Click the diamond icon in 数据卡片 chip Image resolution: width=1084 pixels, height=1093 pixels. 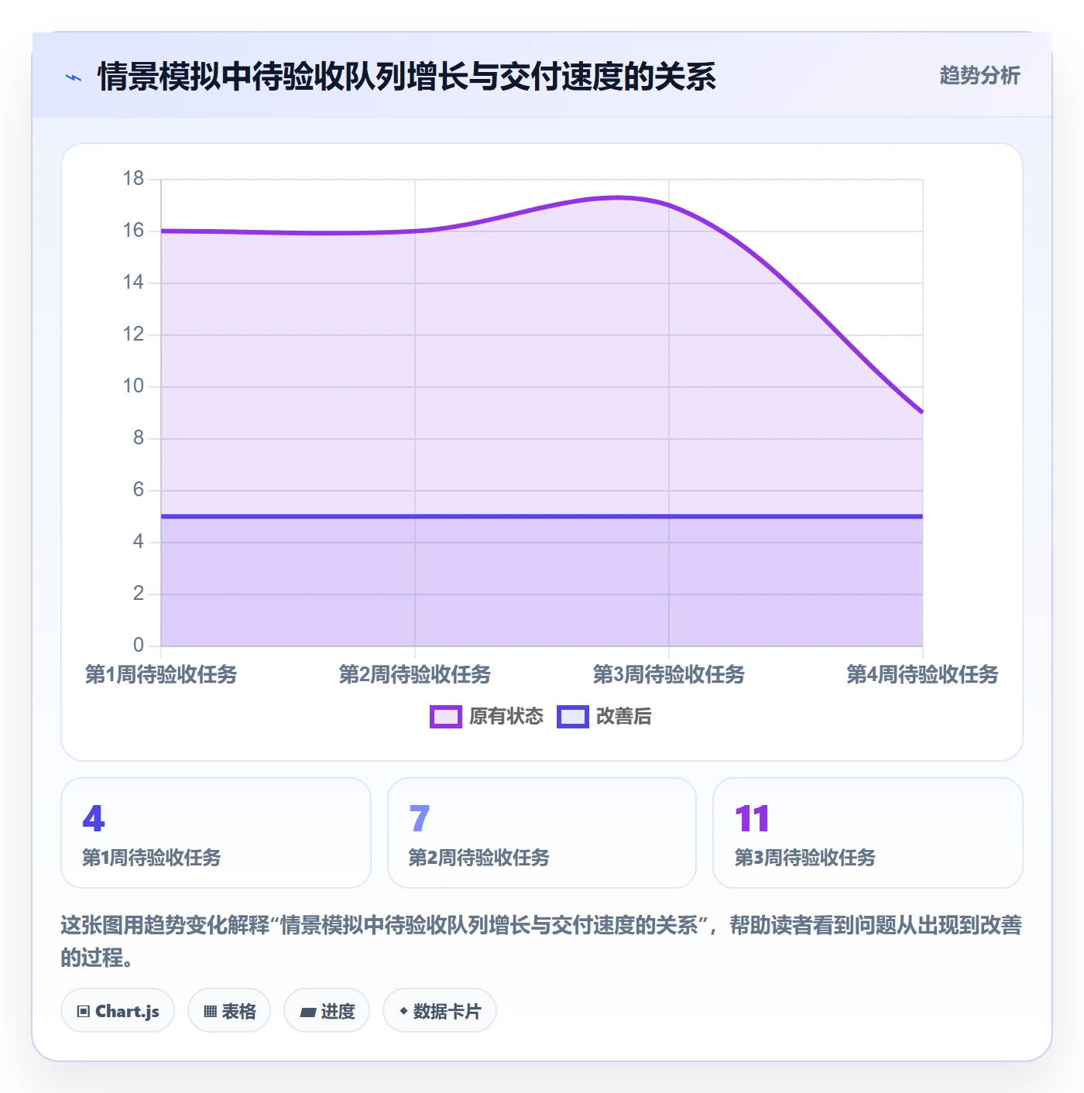[403, 1011]
